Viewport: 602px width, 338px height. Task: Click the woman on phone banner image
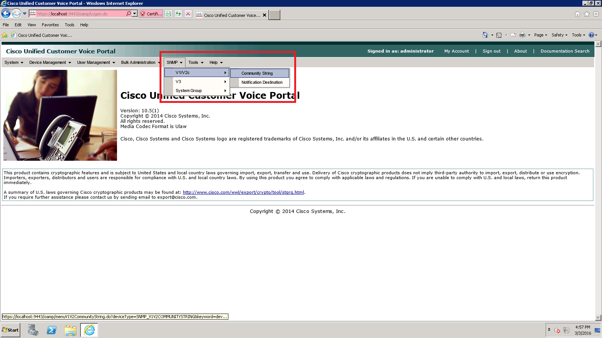pyautogui.click(x=60, y=115)
